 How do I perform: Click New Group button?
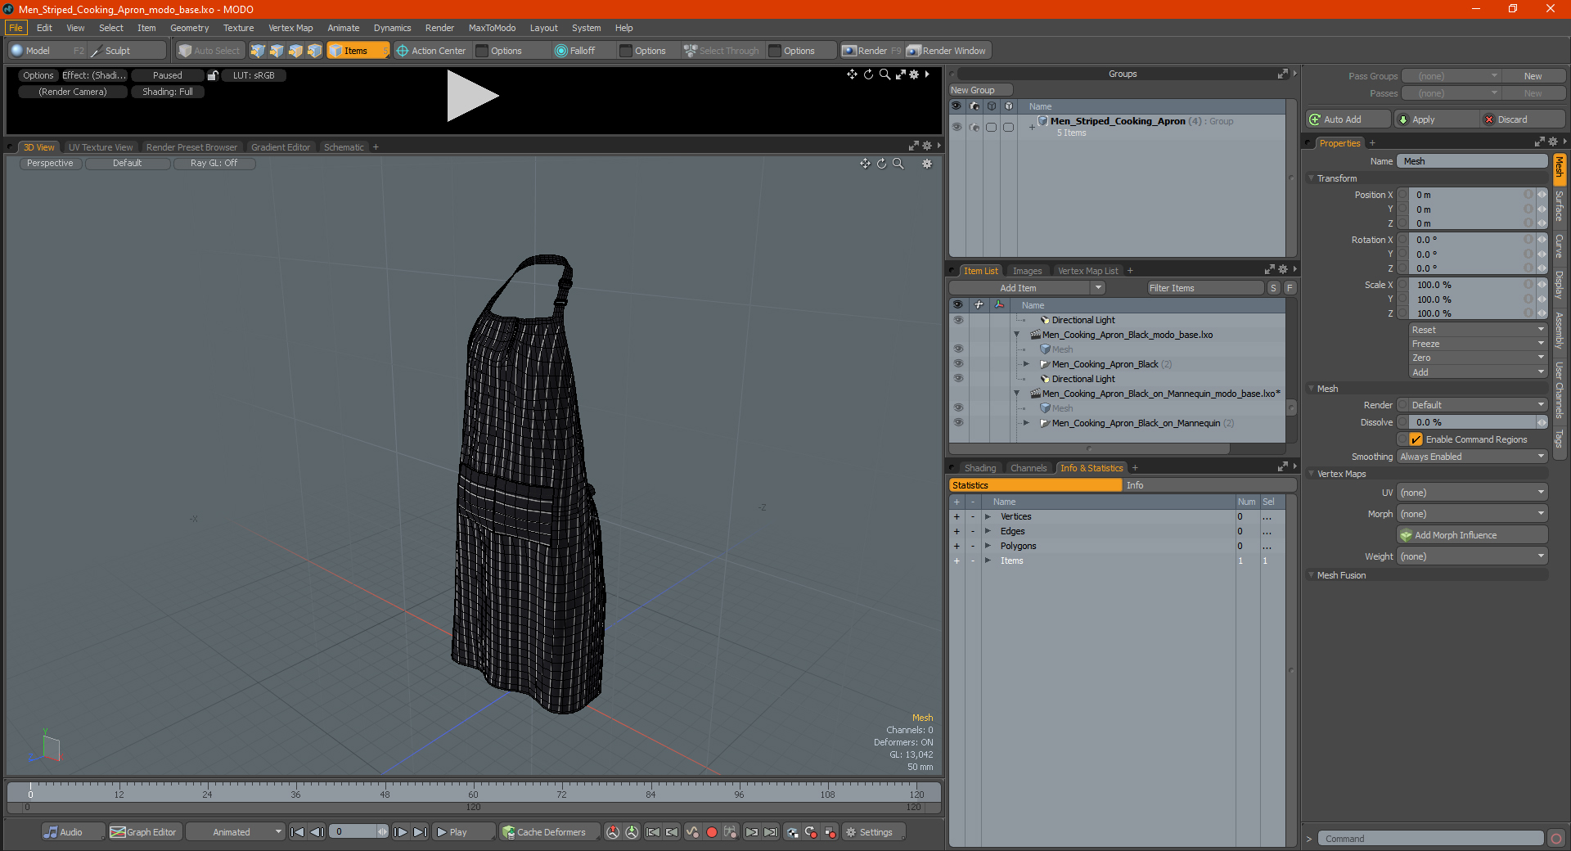980,90
